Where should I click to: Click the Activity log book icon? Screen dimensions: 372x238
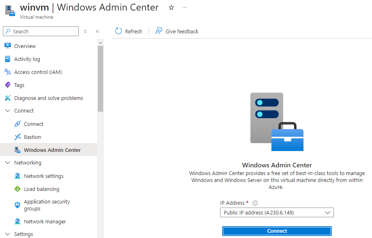click(8, 59)
